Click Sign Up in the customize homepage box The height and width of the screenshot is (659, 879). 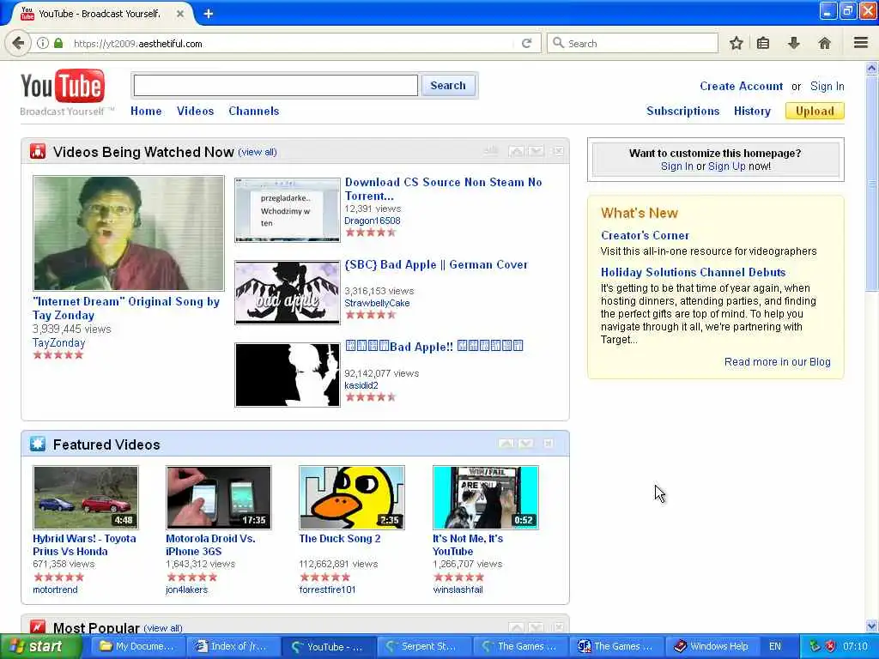pyautogui.click(x=726, y=166)
